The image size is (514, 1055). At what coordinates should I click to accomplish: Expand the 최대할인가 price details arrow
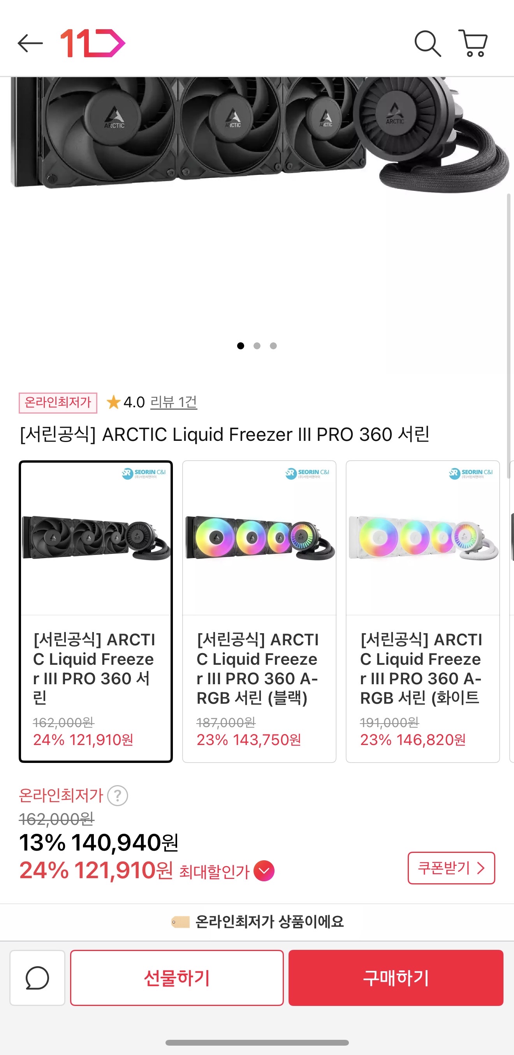pyautogui.click(x=264, y=871)
